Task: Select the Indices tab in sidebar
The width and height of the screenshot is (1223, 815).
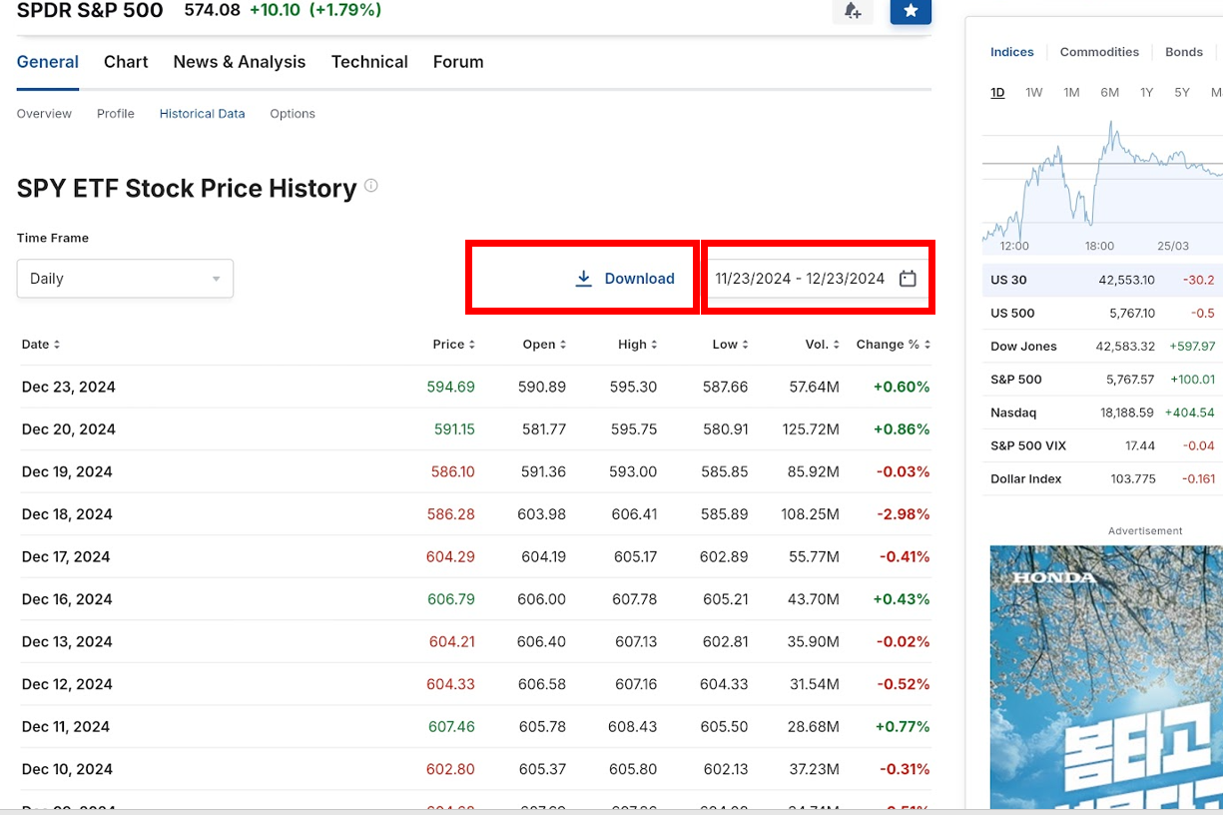Action: tap(1011, 52)
